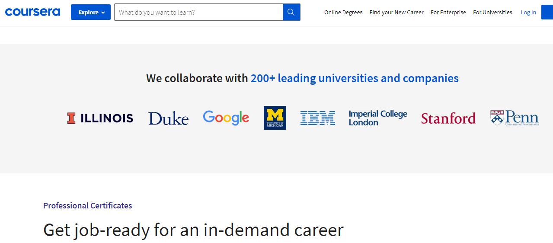553x243 pixels.
Task: Navigate to For Universities
Action: (492, 13)
